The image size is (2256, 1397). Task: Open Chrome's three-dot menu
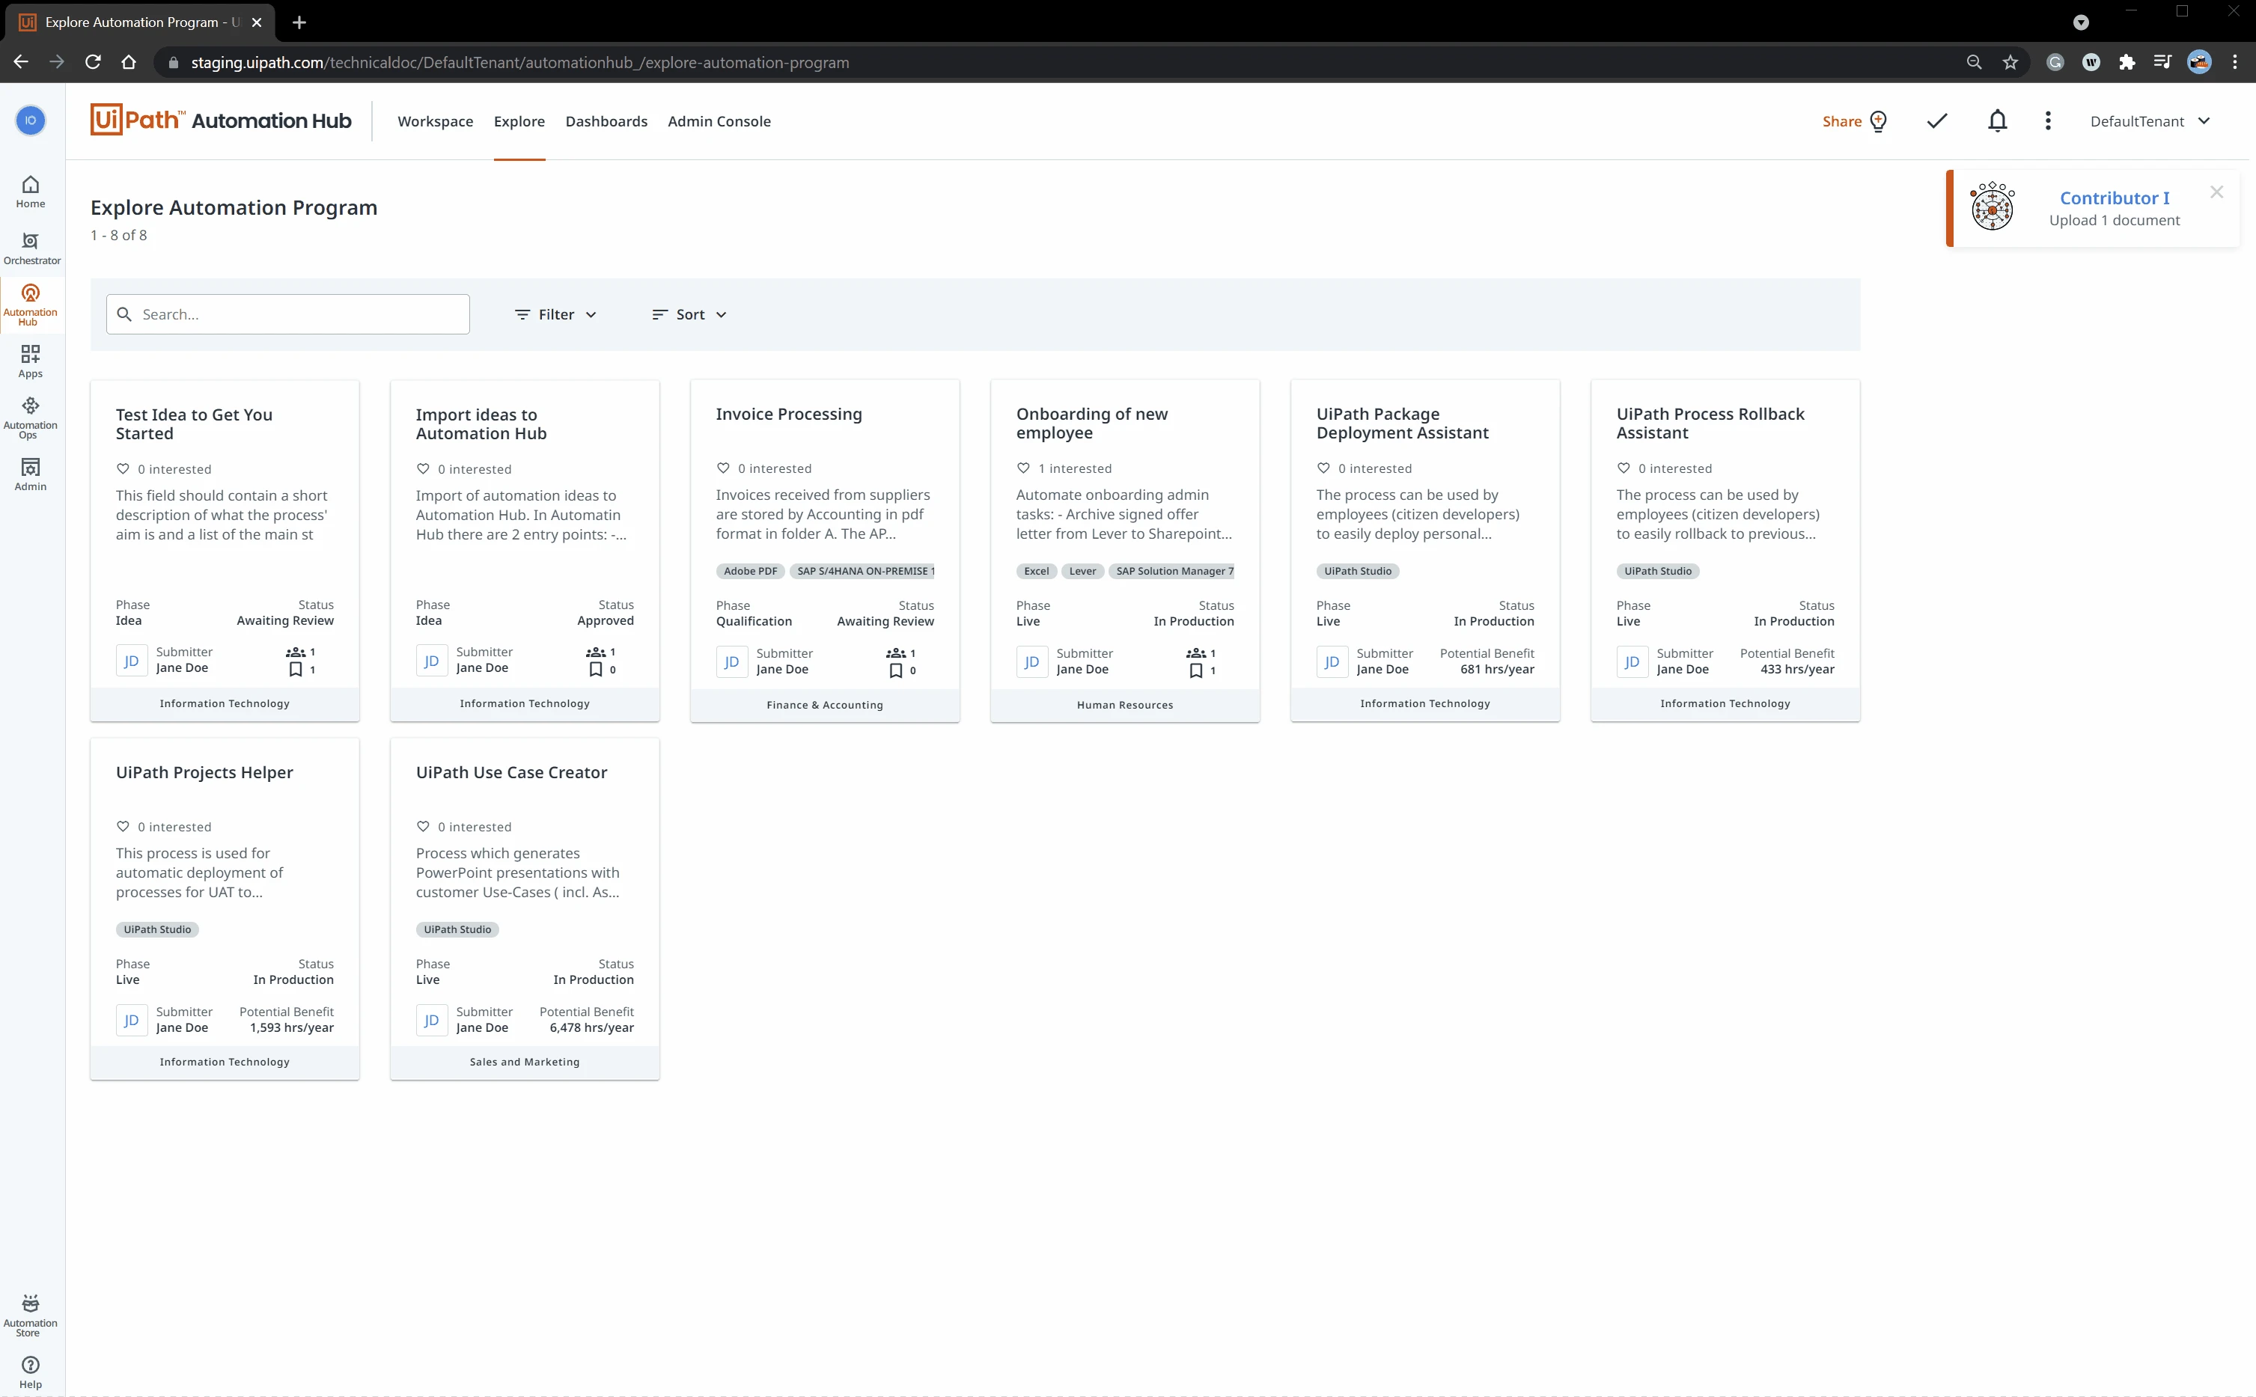[2235, 62]
